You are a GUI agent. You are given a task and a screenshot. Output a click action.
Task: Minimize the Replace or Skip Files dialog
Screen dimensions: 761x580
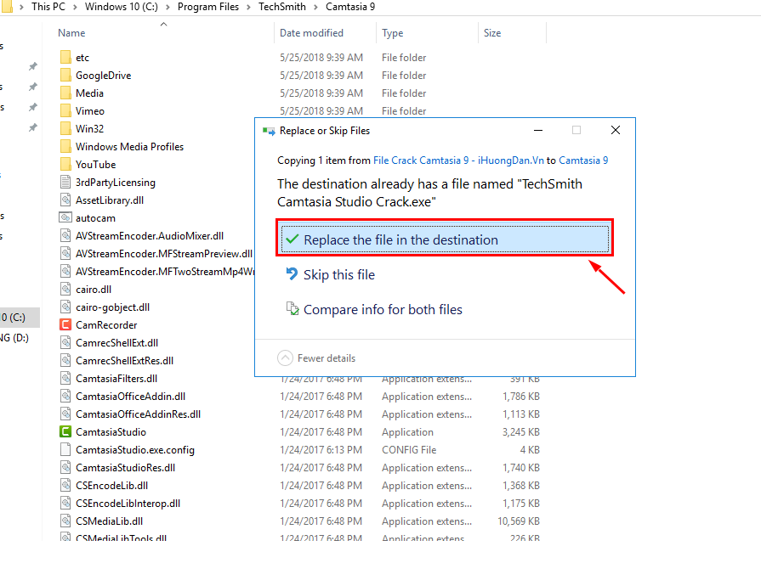tap(537, 130)
